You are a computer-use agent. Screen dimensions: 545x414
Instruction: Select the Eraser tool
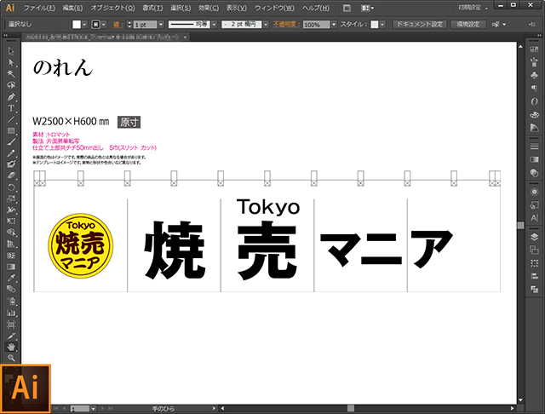11,175
